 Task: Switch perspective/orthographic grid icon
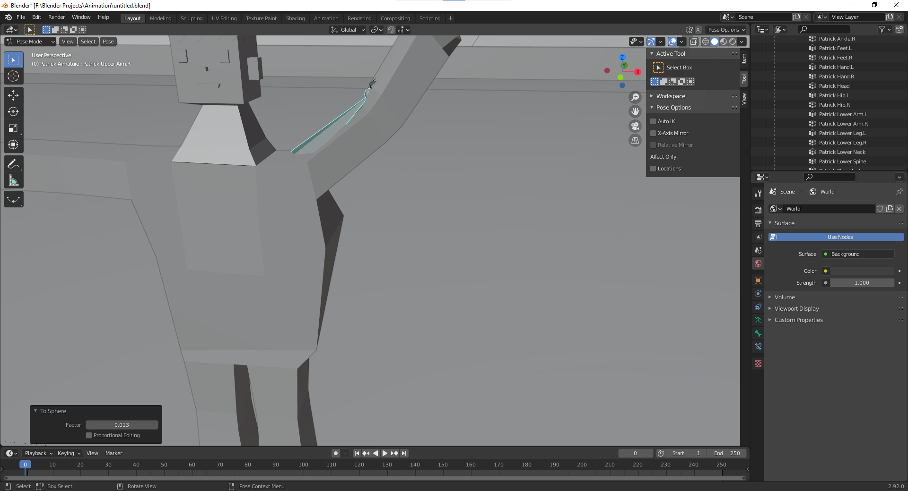point(635,140)
